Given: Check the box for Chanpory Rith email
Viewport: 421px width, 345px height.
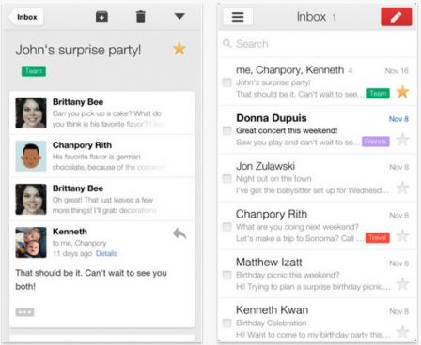Looking at the screenshot, I should point(226,227).
